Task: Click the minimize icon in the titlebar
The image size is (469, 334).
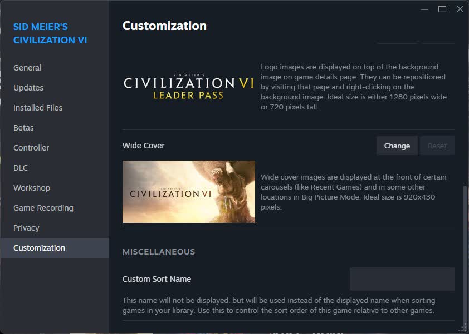Action: (424, 9)
